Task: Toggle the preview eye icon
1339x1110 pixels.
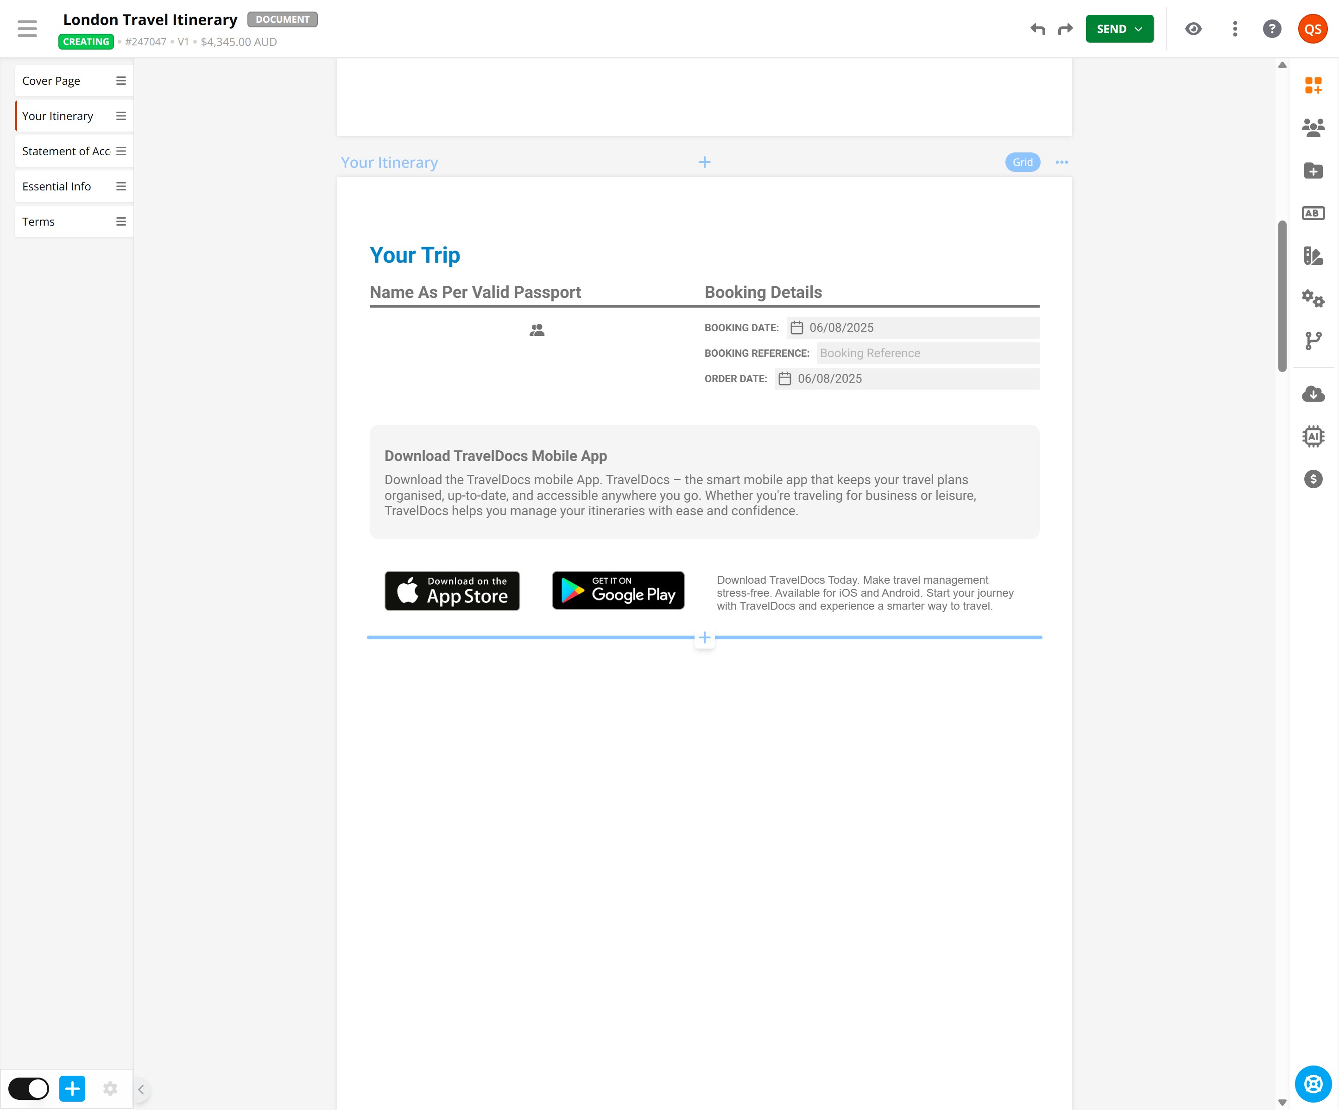Action: [1193, 29]
